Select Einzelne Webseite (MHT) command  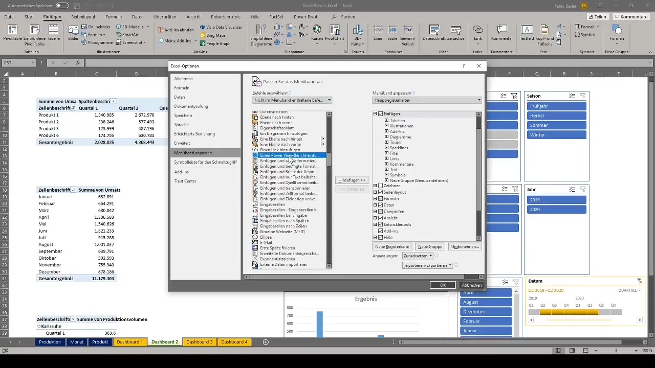[289, 232]
